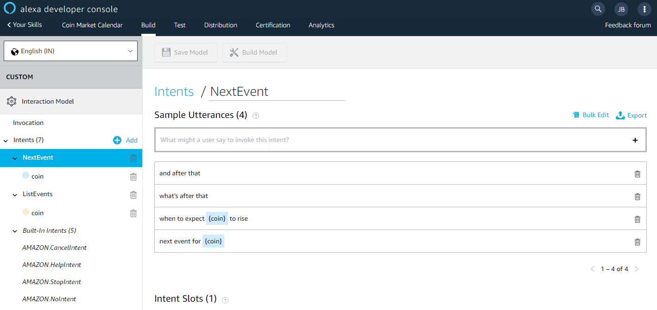This screenshot has height=310, width=657.
Task: Click {coin} slot tag in 'when to expect'
Action: point(217,218)
